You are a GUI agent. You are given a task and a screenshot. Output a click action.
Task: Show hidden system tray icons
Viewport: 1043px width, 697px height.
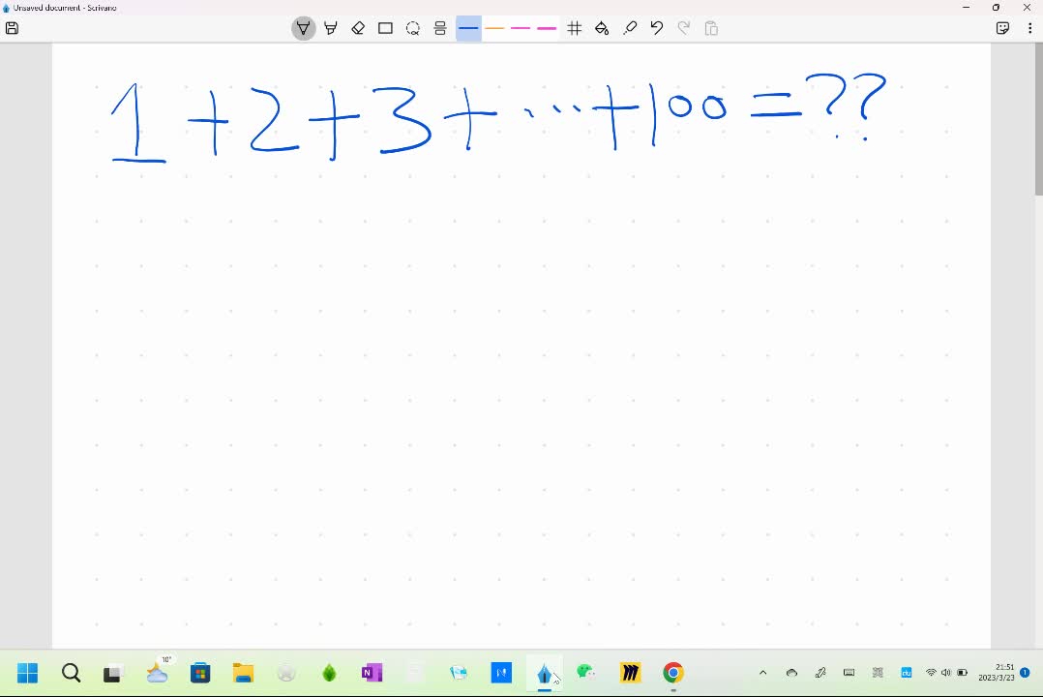point(763,673)
